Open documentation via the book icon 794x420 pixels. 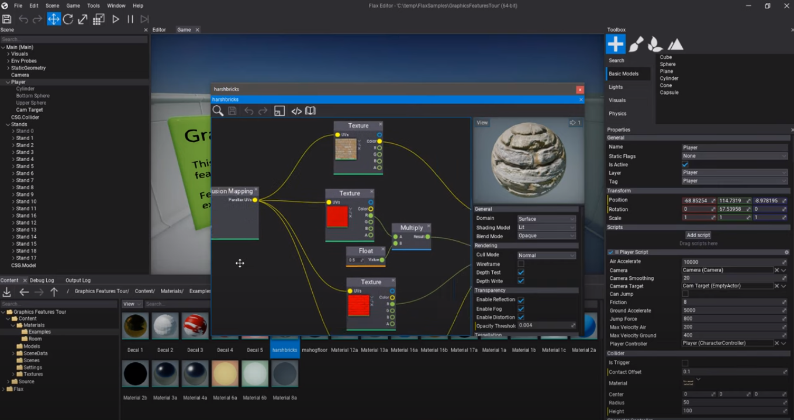pos(310,110)
